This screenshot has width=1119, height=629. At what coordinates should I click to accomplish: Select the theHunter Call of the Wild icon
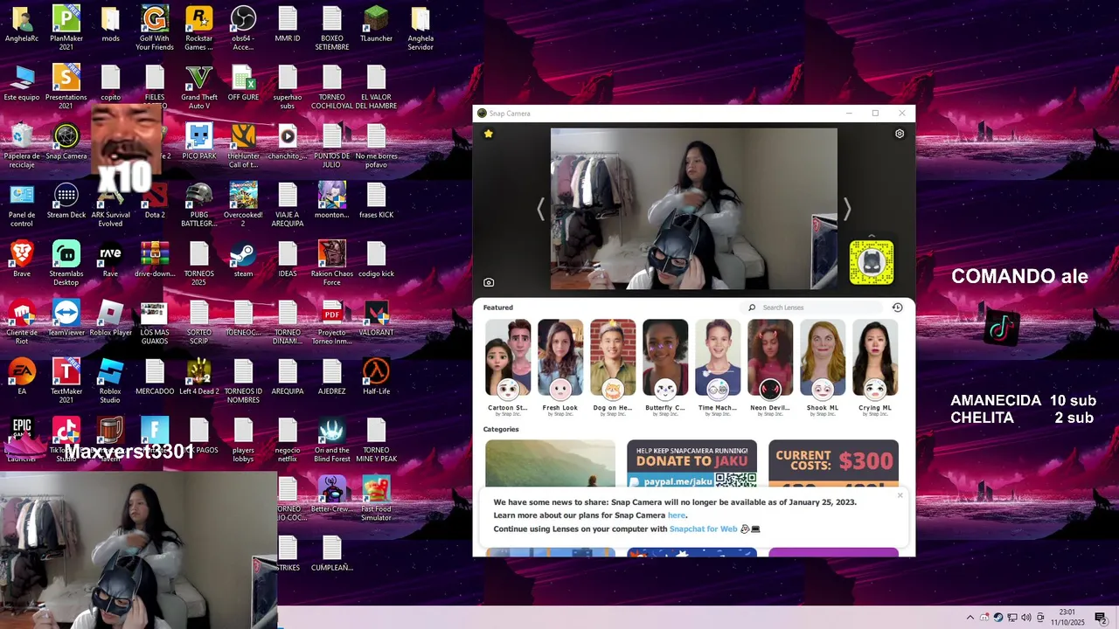(x=243, y=145)
